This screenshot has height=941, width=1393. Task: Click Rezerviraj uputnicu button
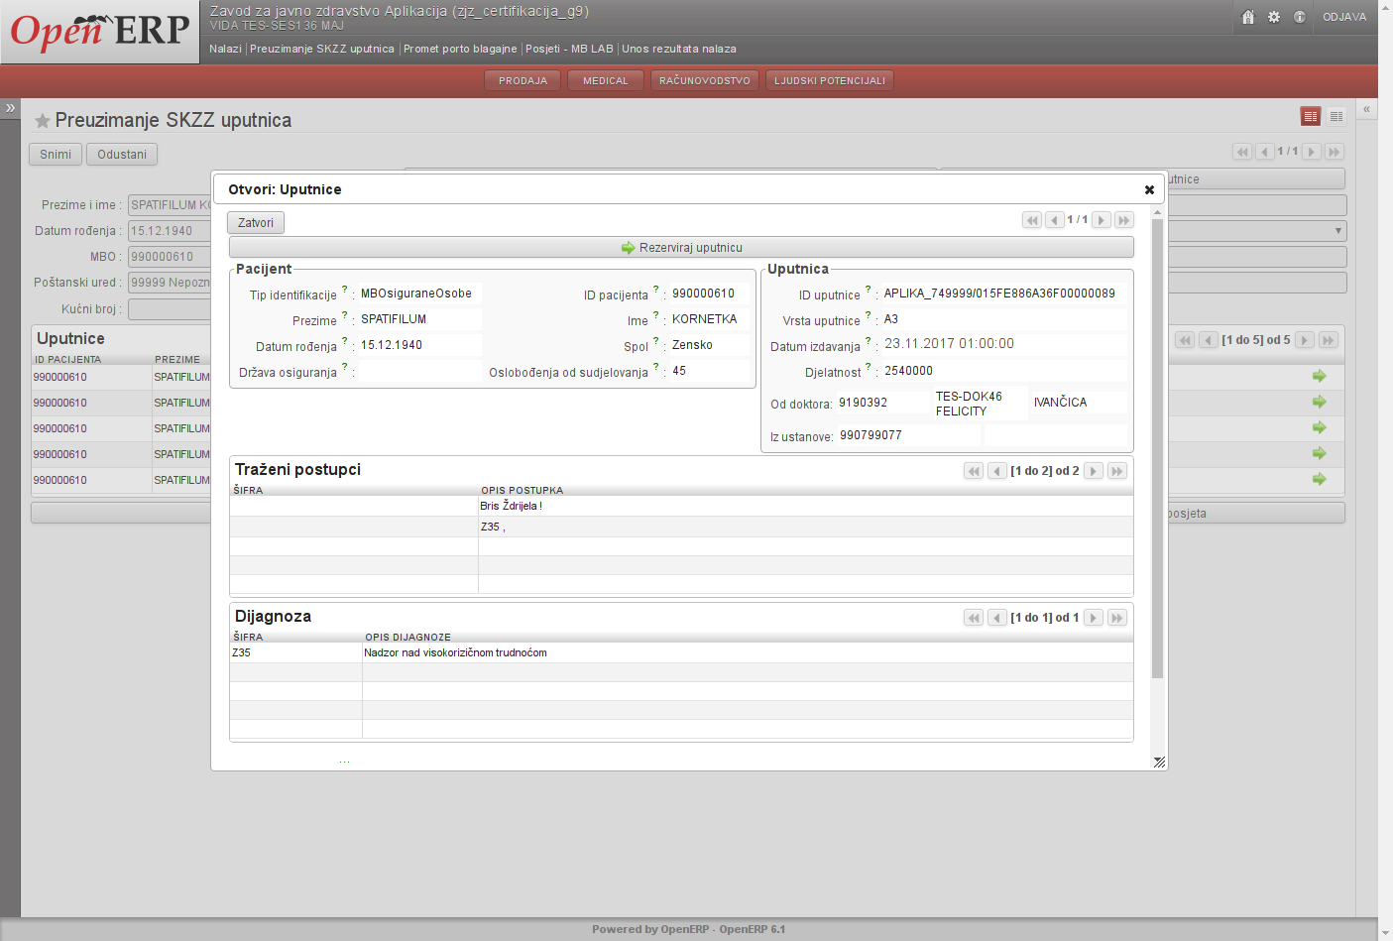pyautogui.click(x=681, y=248)
